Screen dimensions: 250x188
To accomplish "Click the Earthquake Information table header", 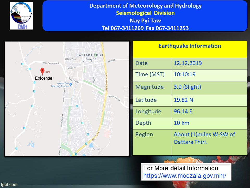I will point(190,46).
